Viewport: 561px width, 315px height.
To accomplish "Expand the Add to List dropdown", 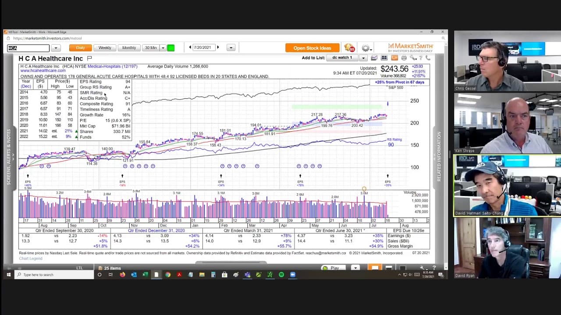I will (x=363, y=58).
